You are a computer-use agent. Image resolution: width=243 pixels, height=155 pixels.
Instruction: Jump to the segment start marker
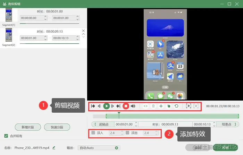93,106
